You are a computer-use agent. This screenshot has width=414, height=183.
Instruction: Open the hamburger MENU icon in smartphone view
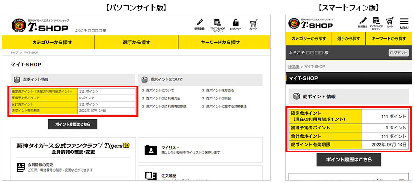[x=404, y=23]
